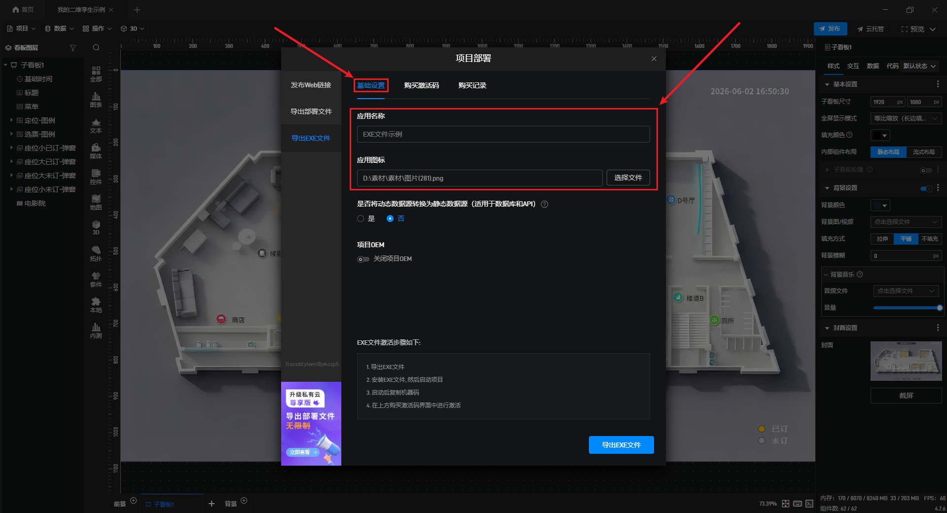Image resolution: width=947 pixels, height=513 pixels.
Task: Toggle the 关闭项目OEM switch
Action: pos(363,259)
